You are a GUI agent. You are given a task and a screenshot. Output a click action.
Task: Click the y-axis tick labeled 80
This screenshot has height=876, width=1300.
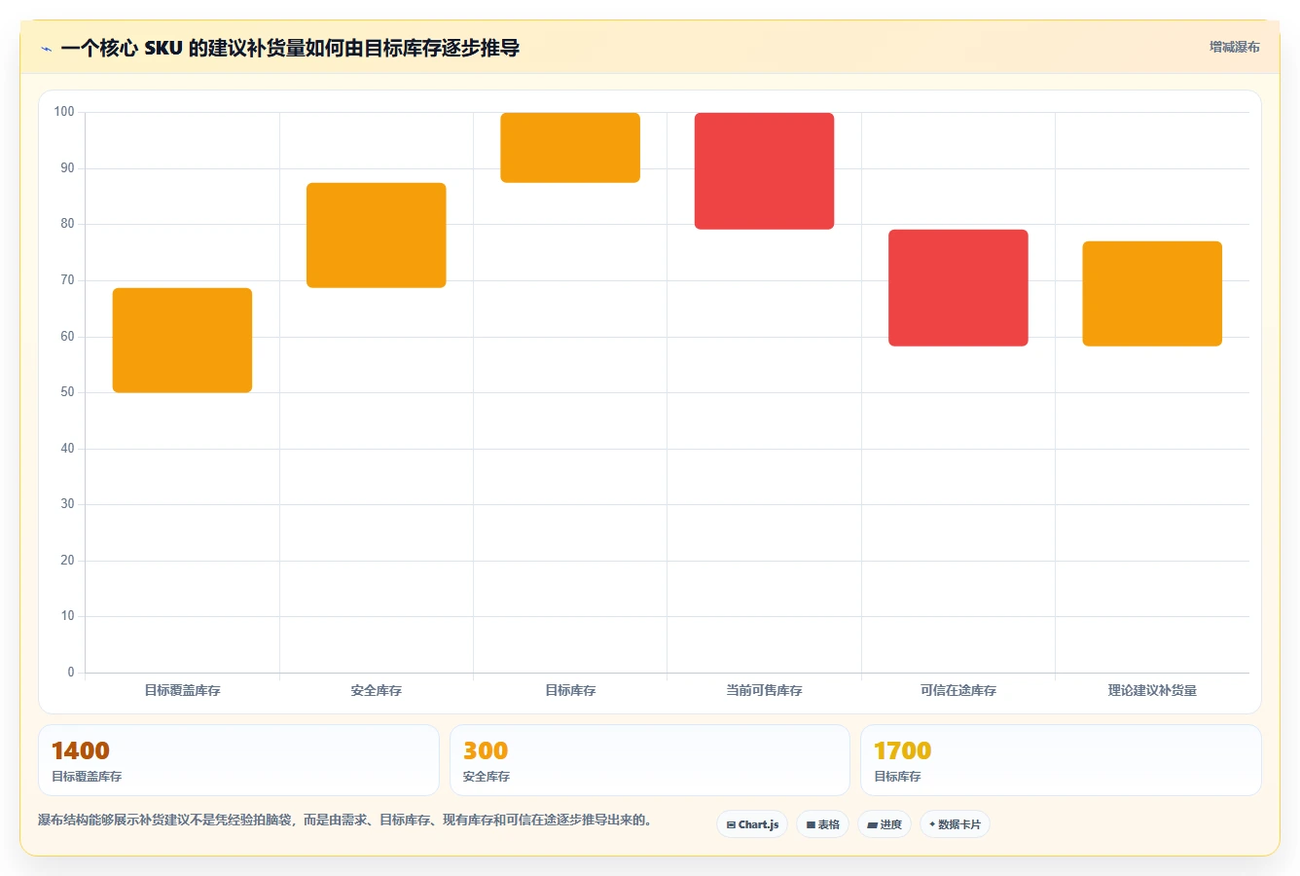click(67, 224)
